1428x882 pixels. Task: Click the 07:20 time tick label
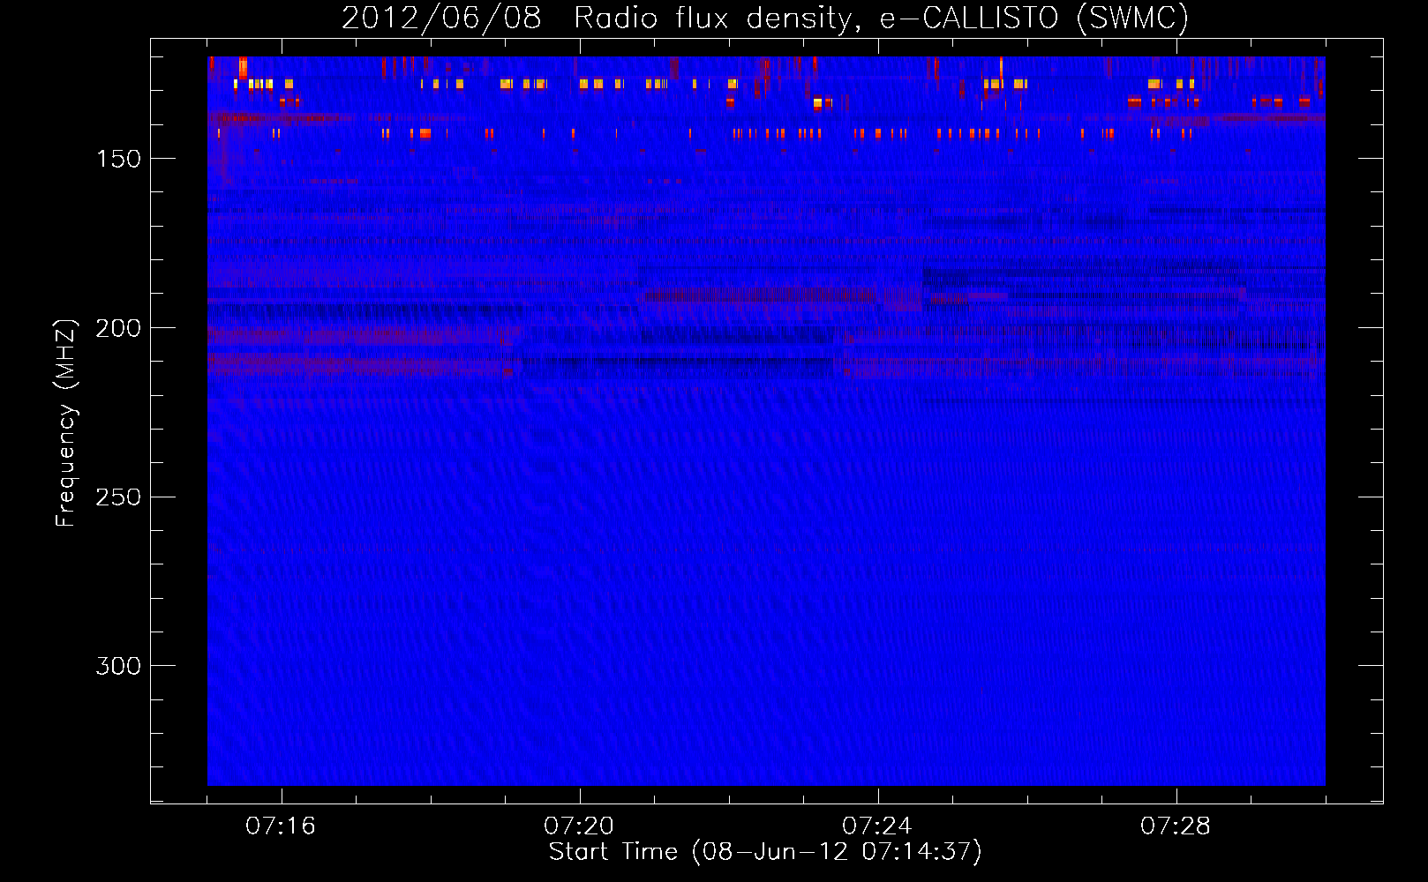click(579, 826)
